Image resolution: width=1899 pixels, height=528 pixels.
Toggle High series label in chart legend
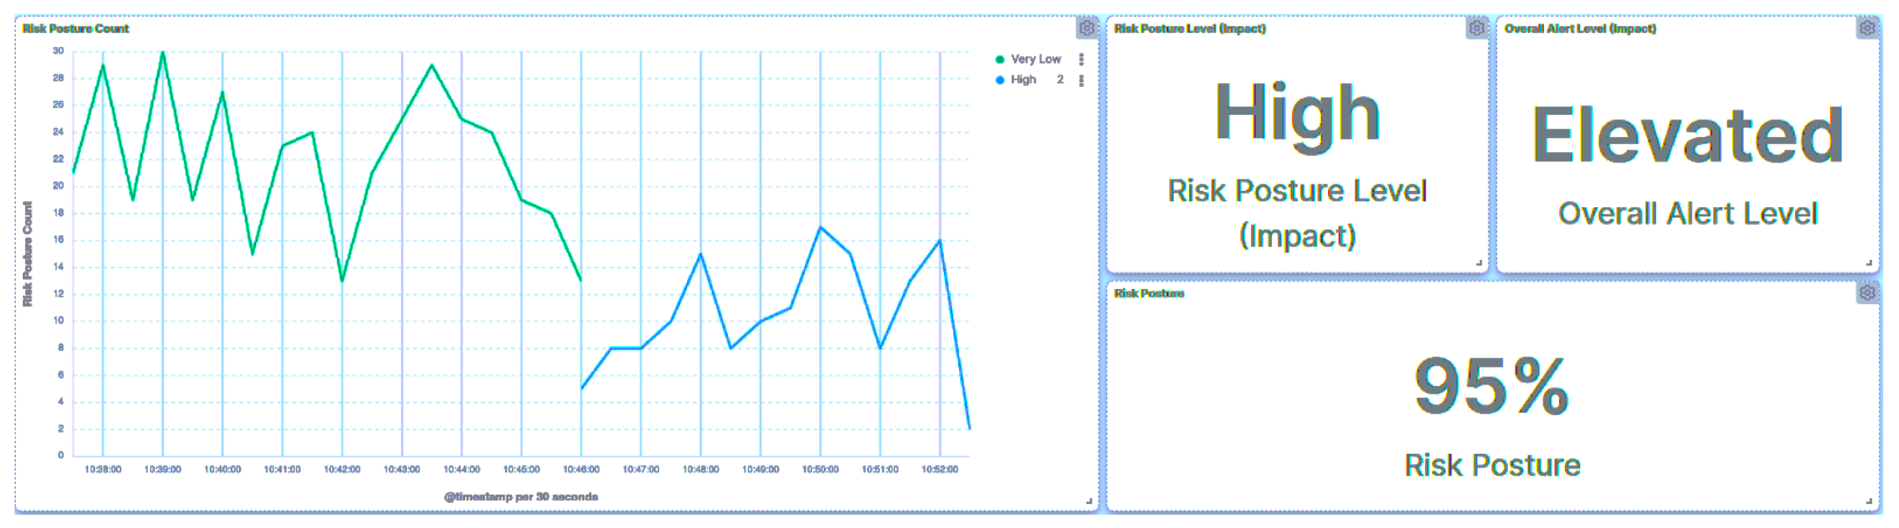pos(1023,80)
